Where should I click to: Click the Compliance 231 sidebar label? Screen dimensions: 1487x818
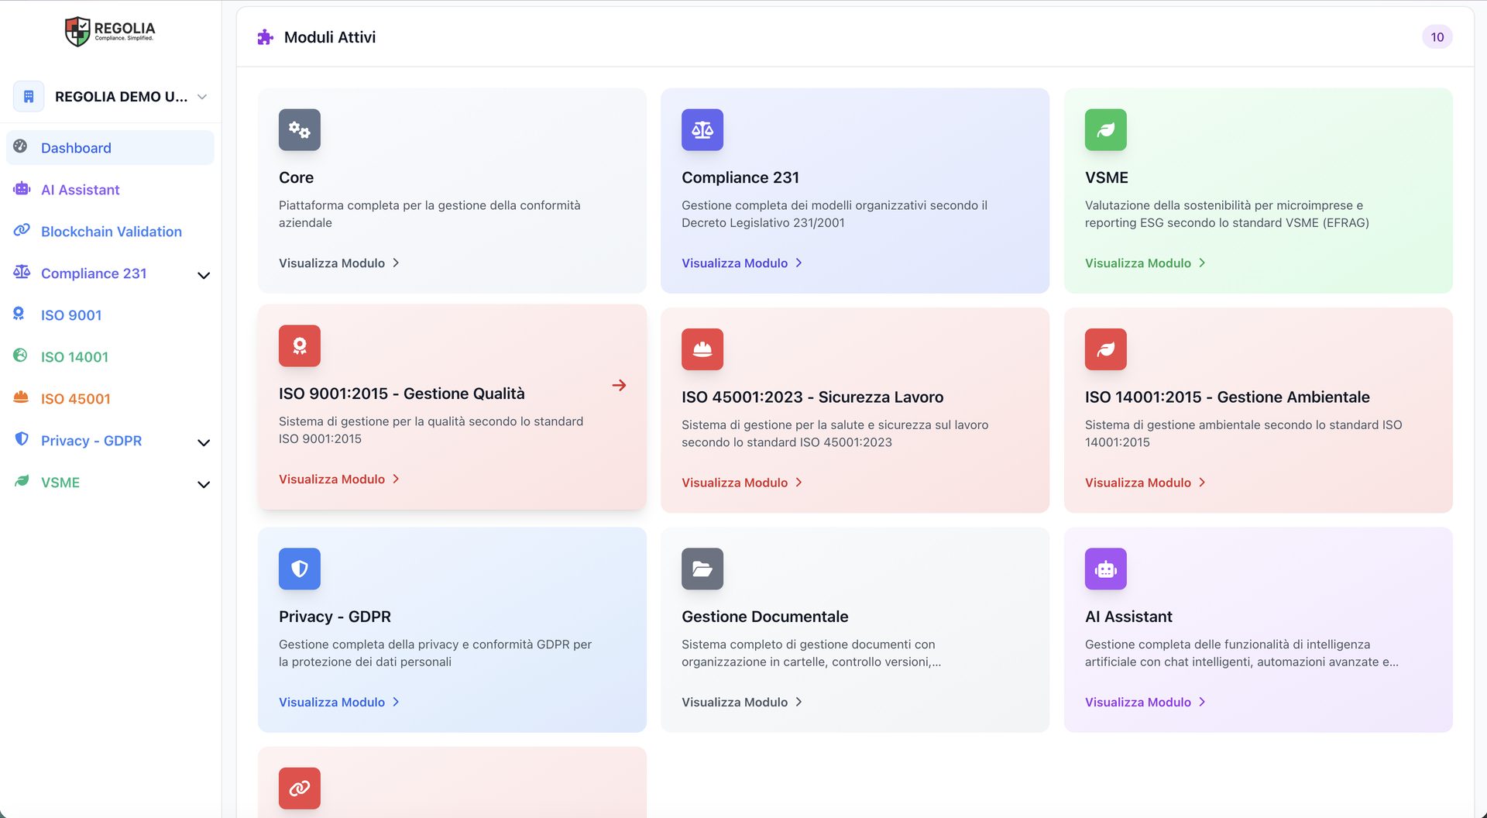coord(94,273)
